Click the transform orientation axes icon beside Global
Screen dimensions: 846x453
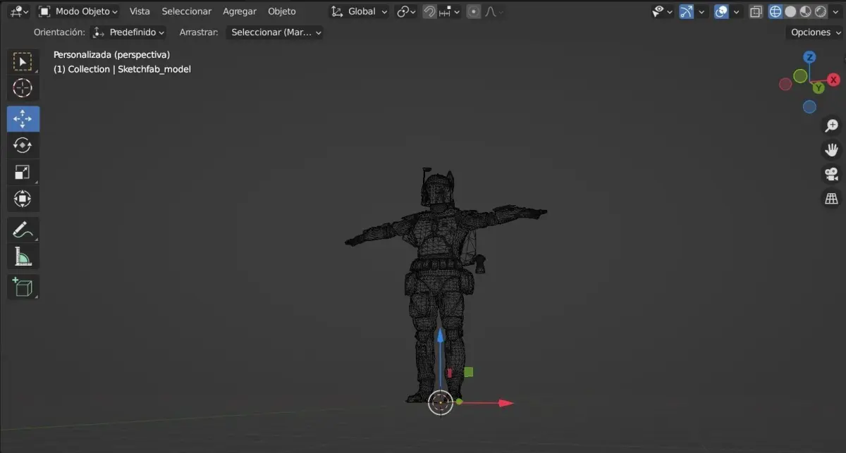tap(338, 11)
